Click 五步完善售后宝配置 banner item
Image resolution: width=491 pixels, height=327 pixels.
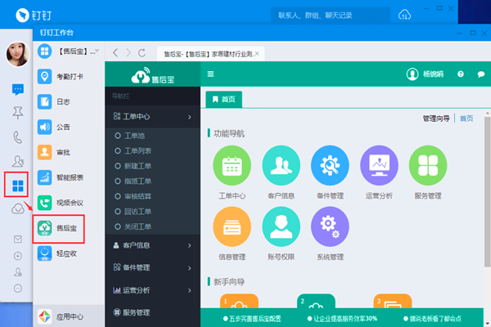(x=252, y=319)
